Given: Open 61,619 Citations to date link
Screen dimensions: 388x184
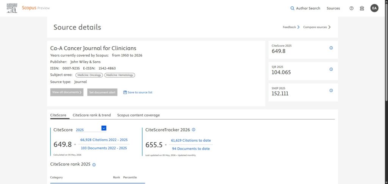Looking at the screenshot, I should click(191, 140).
